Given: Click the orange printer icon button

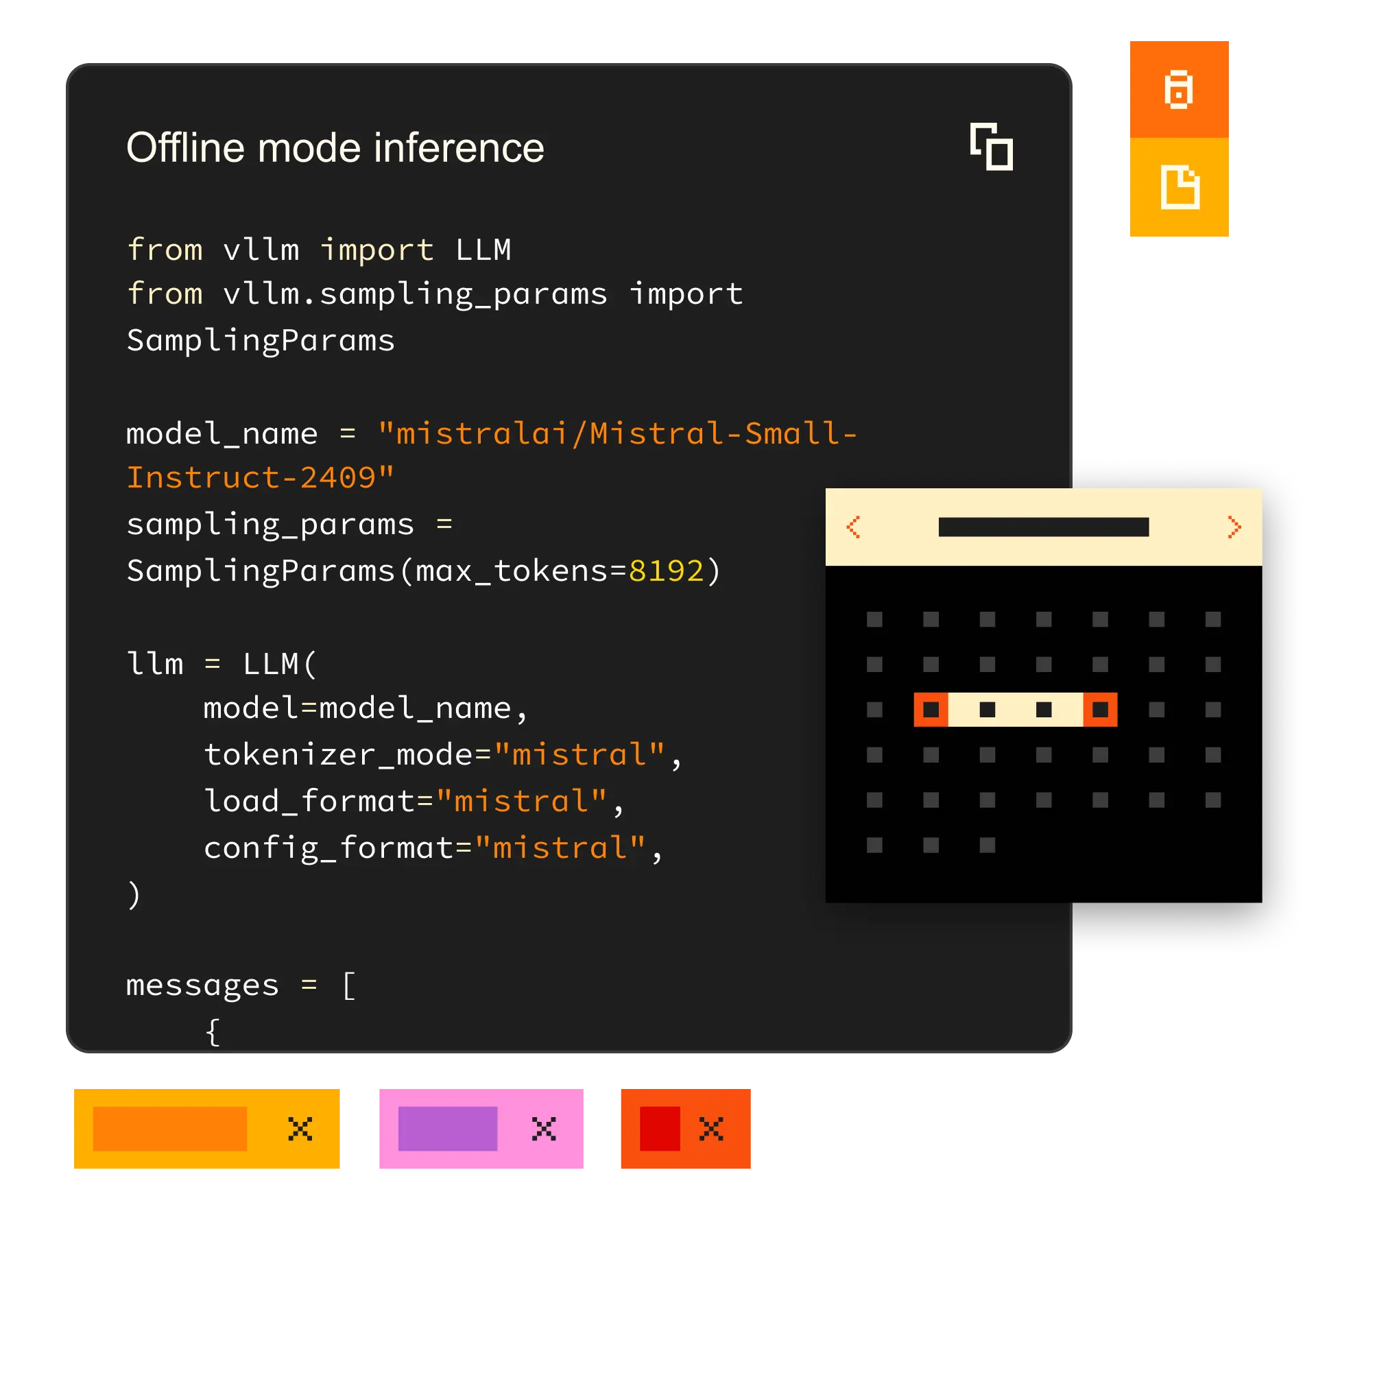Looking at the screenshot, I should pyautogui.click(x=1178, y=89).
